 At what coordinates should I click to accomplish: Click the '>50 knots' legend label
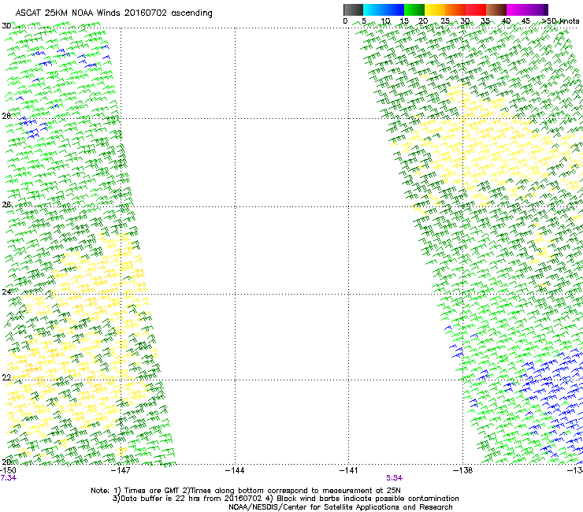tap(561, 21)
